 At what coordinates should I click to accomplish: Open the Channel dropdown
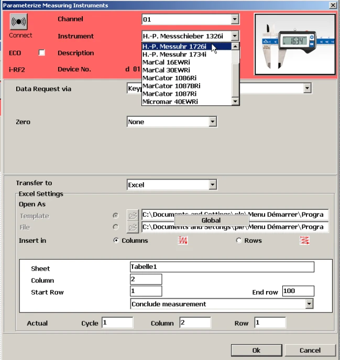[x=235, y=20]
